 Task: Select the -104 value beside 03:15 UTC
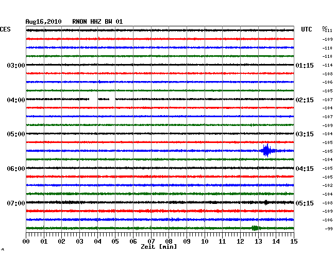(x=327, y=134)
